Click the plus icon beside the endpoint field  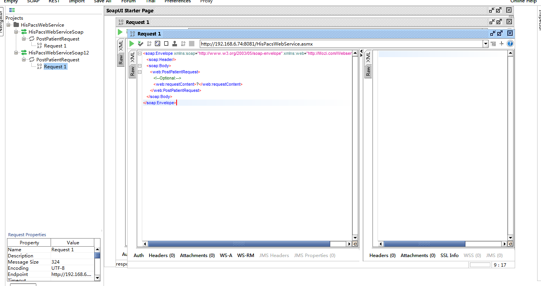pos(502,44)
